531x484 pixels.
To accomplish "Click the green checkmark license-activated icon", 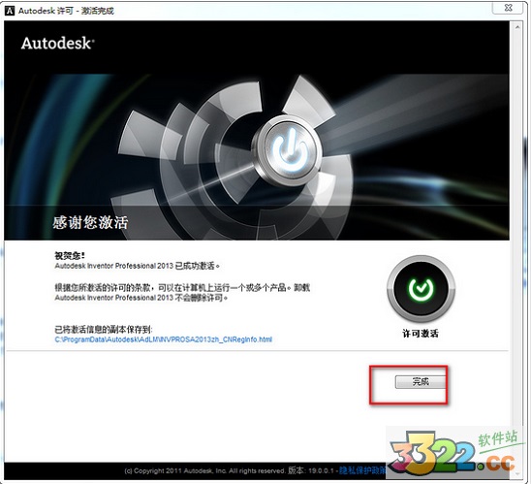I will [x=421, y=288].
